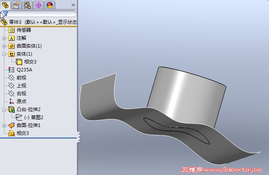Collapse the 凸台-拉伸2 feature
The width and height of the screenshot is (269, 175).
(4, 110)
